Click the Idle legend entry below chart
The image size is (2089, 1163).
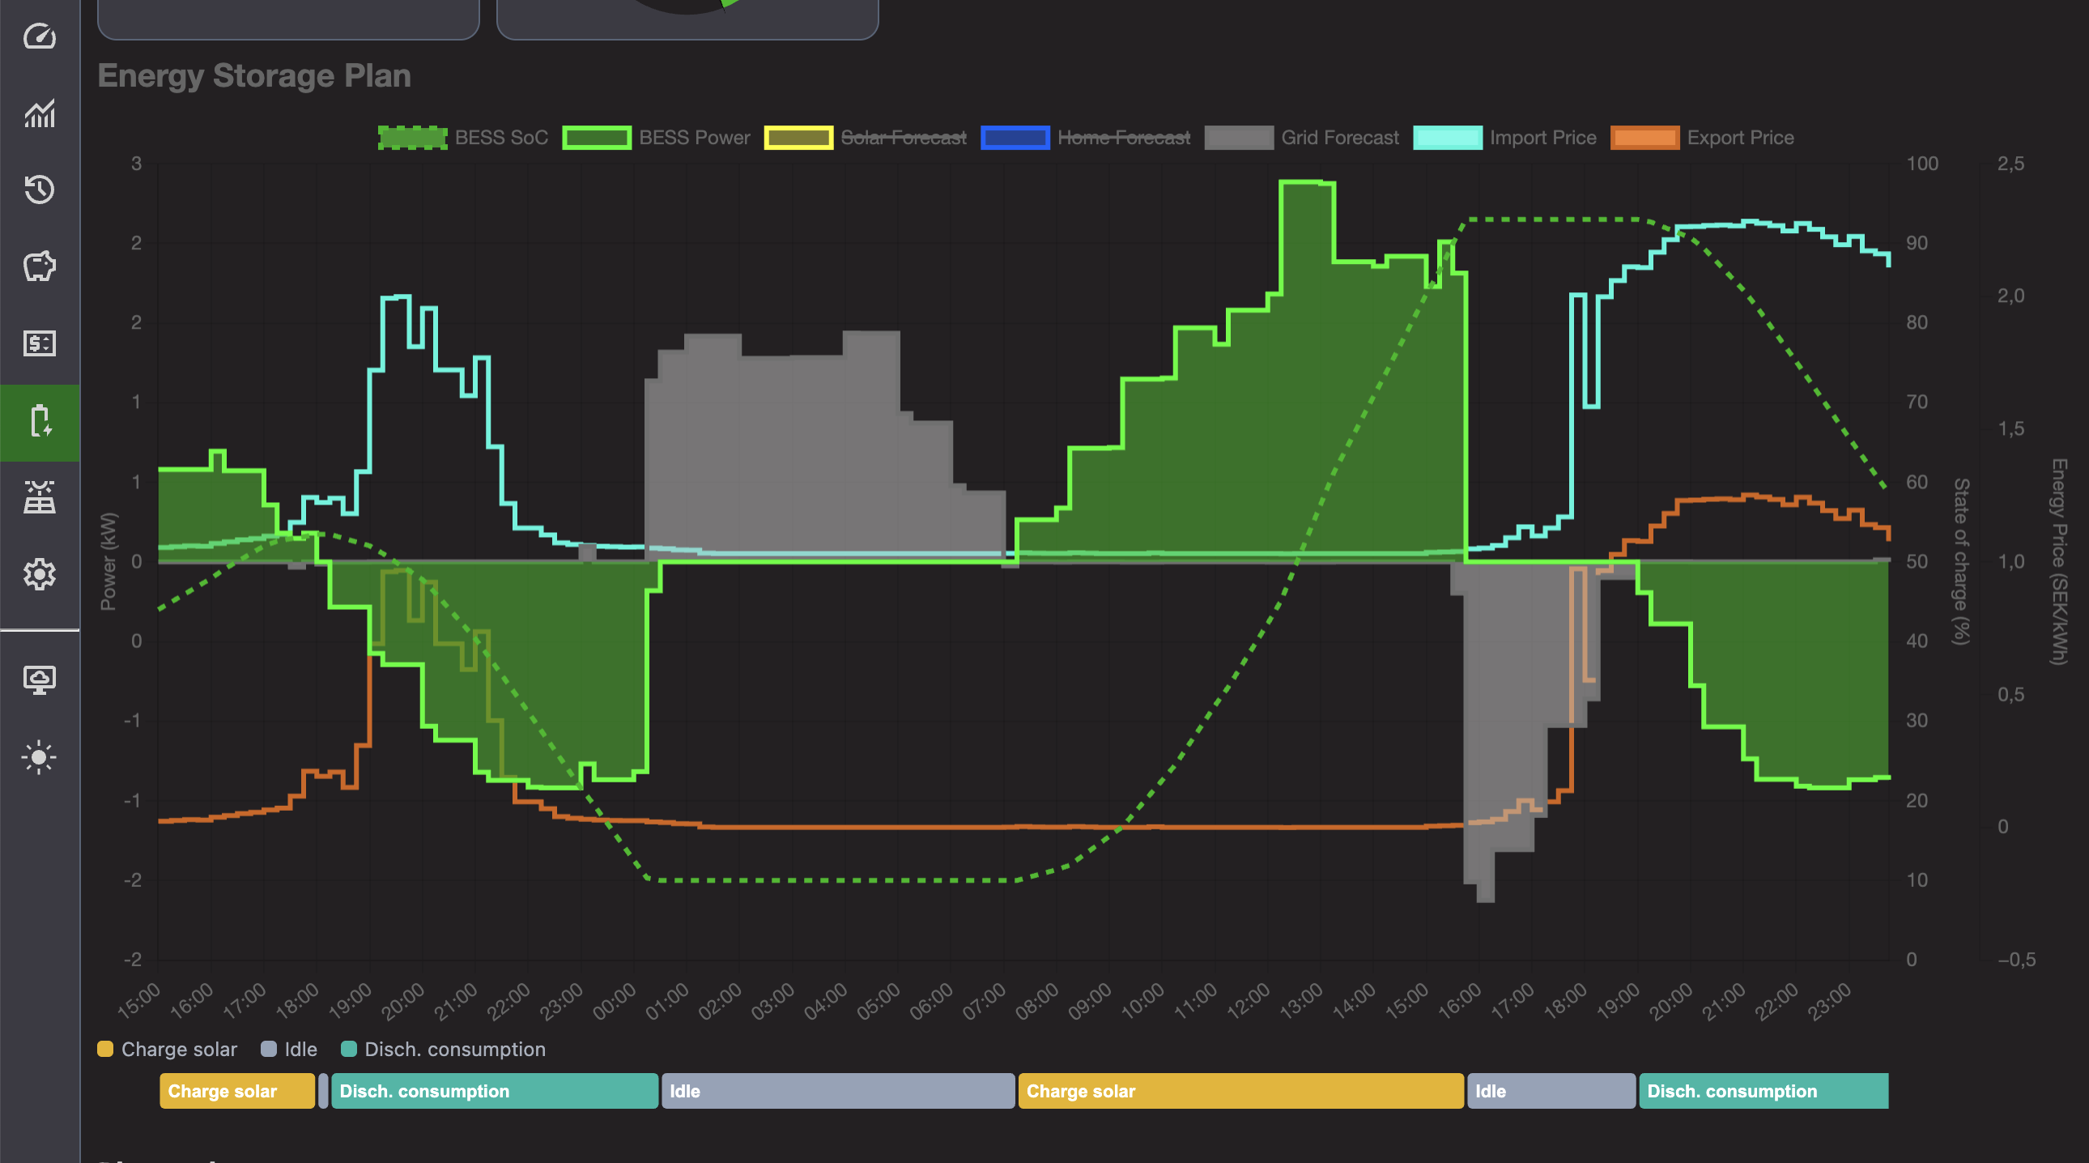pos(289,1049)
